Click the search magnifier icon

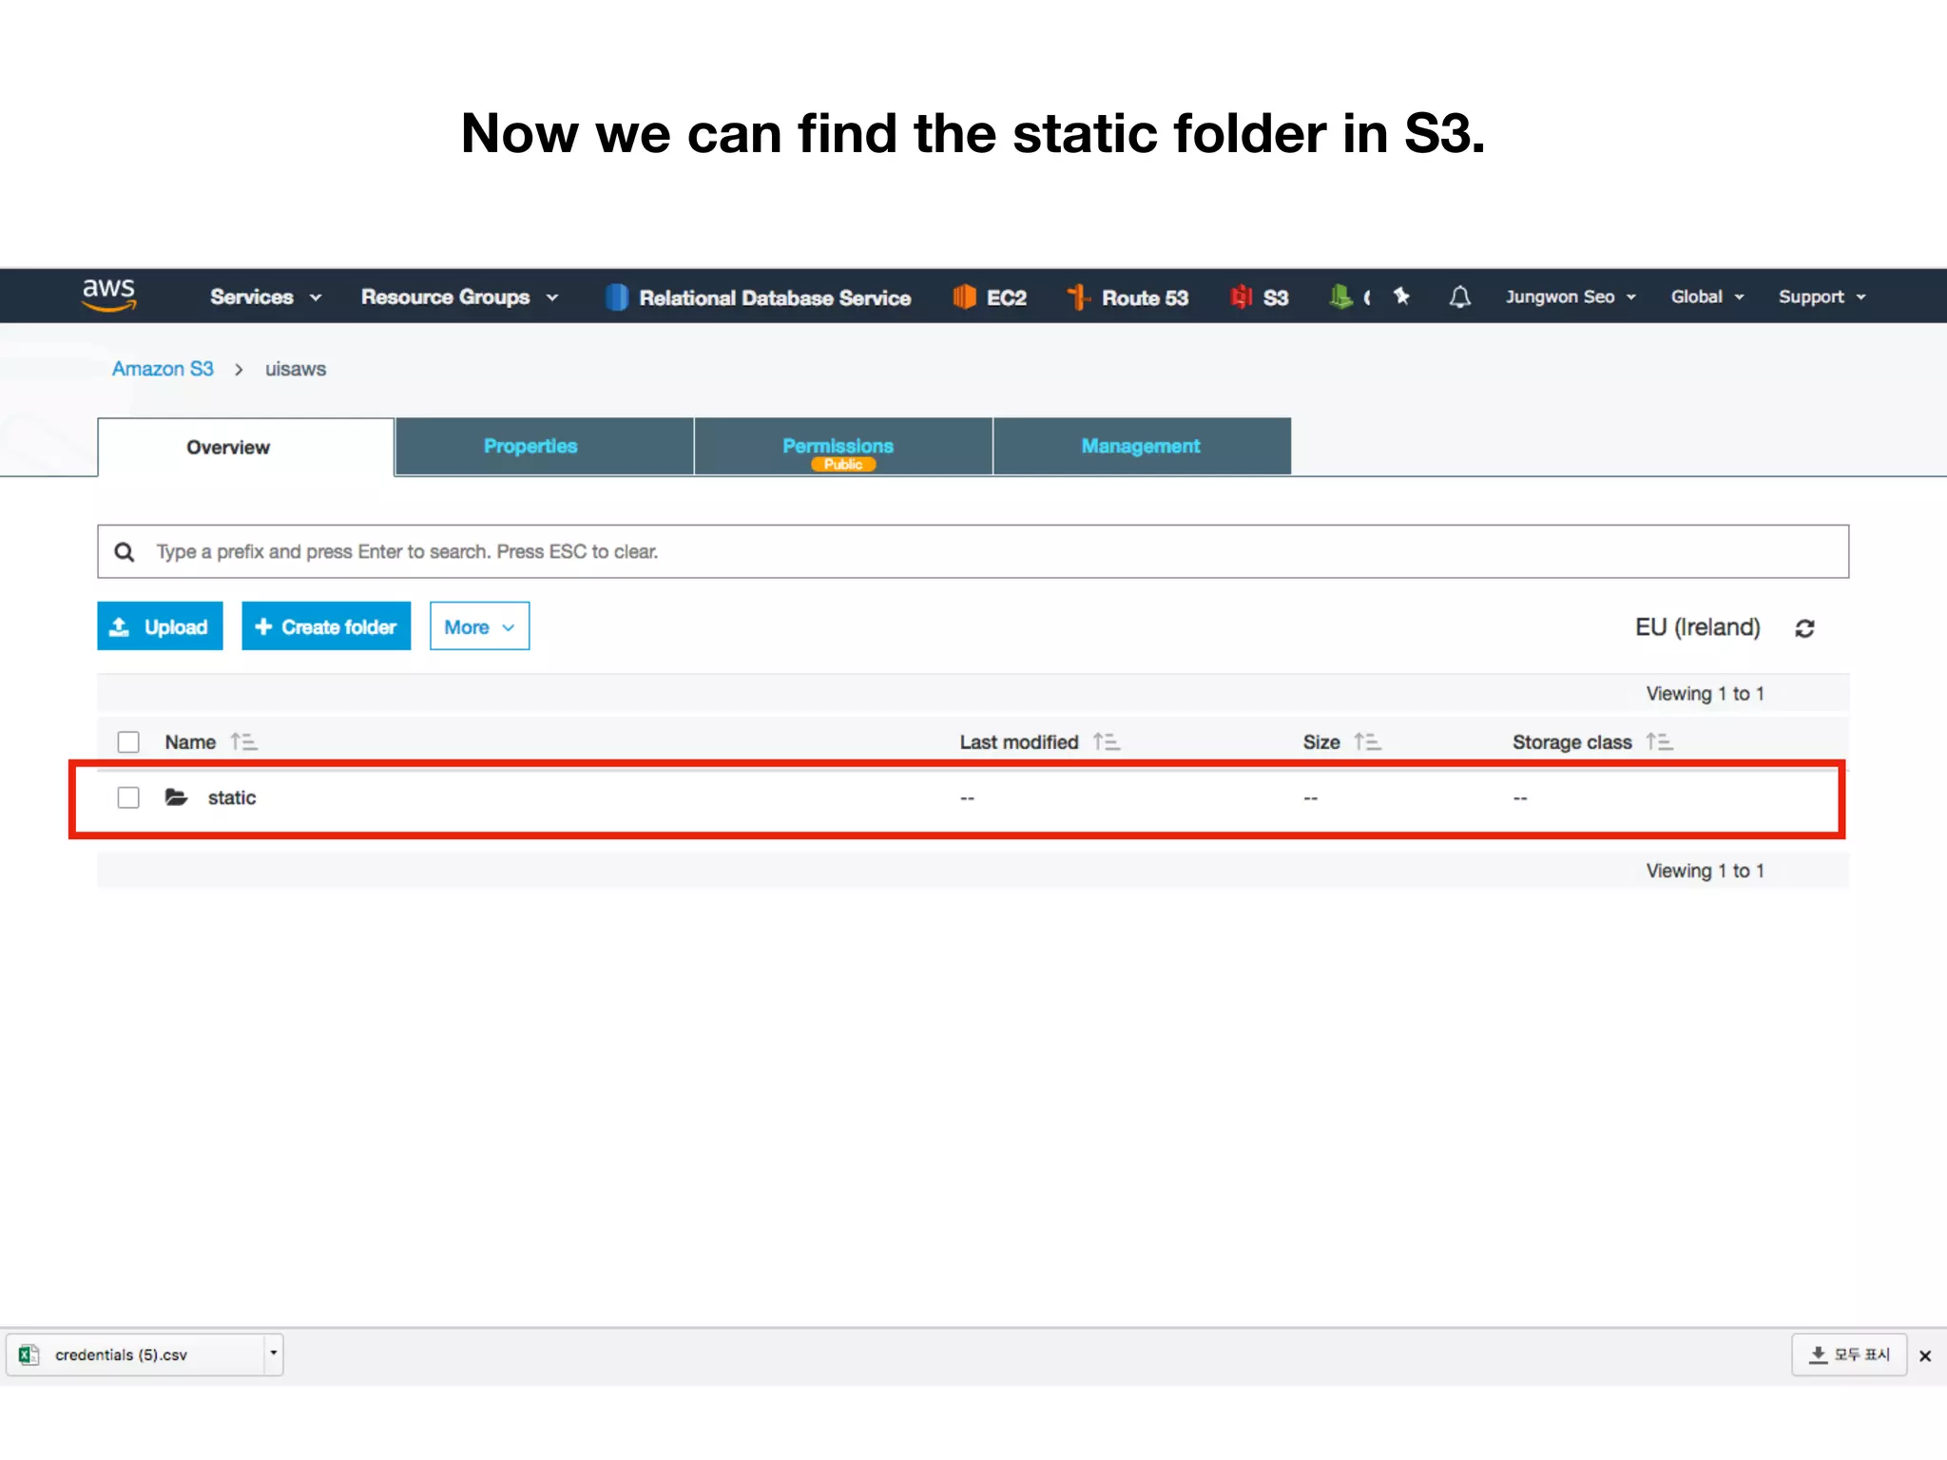pyautogui.click(x=125, y=552)
